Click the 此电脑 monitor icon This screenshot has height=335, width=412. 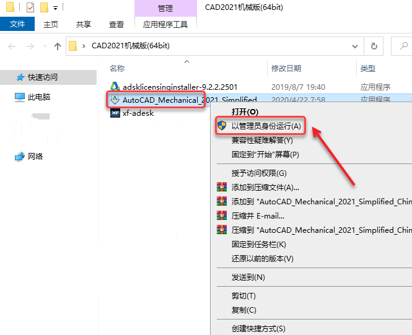19,97
